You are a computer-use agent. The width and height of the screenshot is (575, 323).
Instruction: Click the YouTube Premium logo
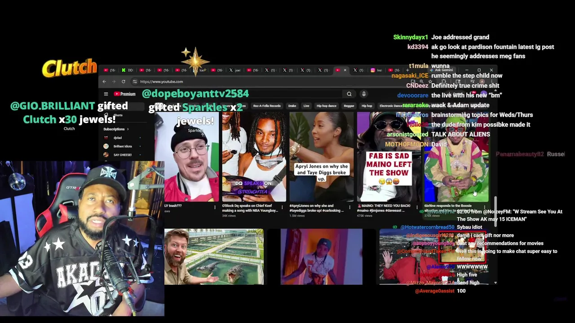coord(124,94)
